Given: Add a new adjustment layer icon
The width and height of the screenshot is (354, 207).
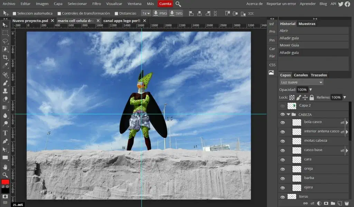Looking at the screenshot, I should 319,203.
